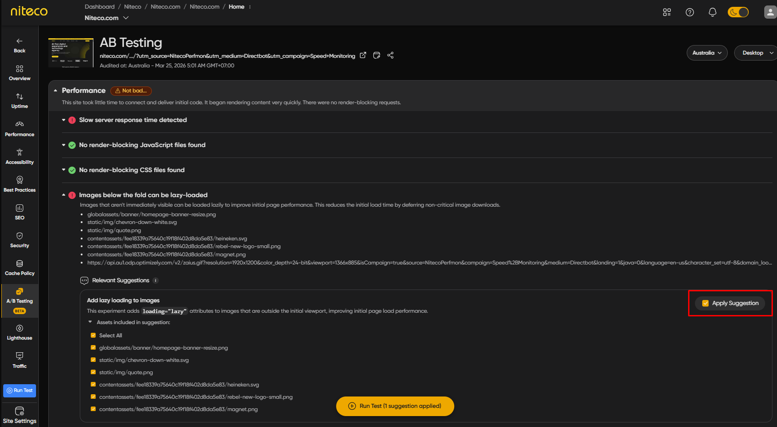777x427 pixels.
Task: Open the Traffic sidebar section
Action: [x=20, y=361]
